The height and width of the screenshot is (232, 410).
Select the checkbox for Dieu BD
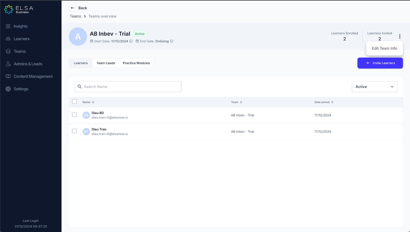tap(74, 115)
